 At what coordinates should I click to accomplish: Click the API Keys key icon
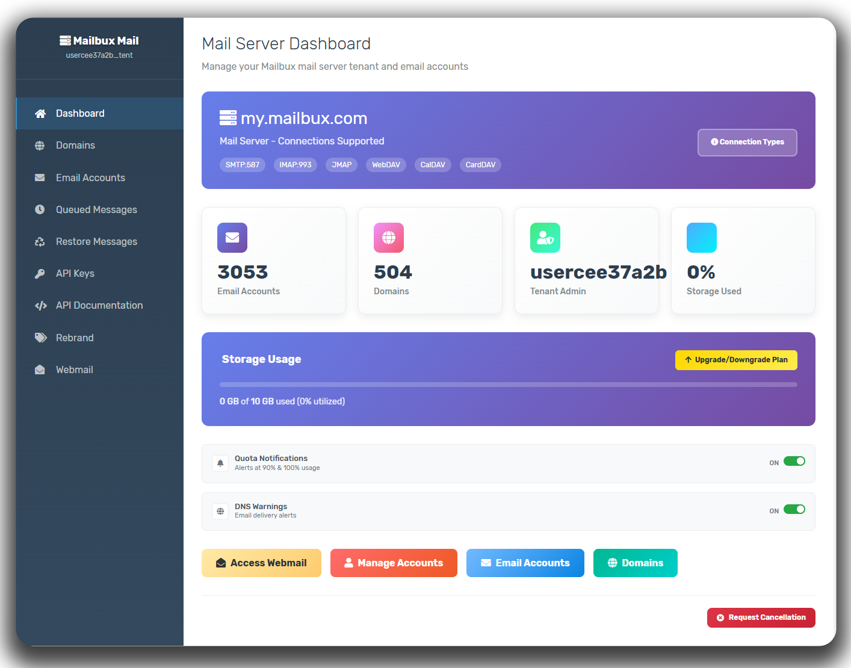pyautogui.click(x=40, y=274)
